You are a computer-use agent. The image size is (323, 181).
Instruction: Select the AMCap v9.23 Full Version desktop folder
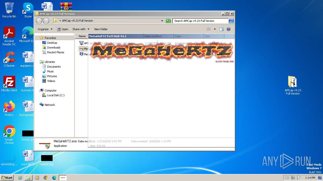[293, 85]
